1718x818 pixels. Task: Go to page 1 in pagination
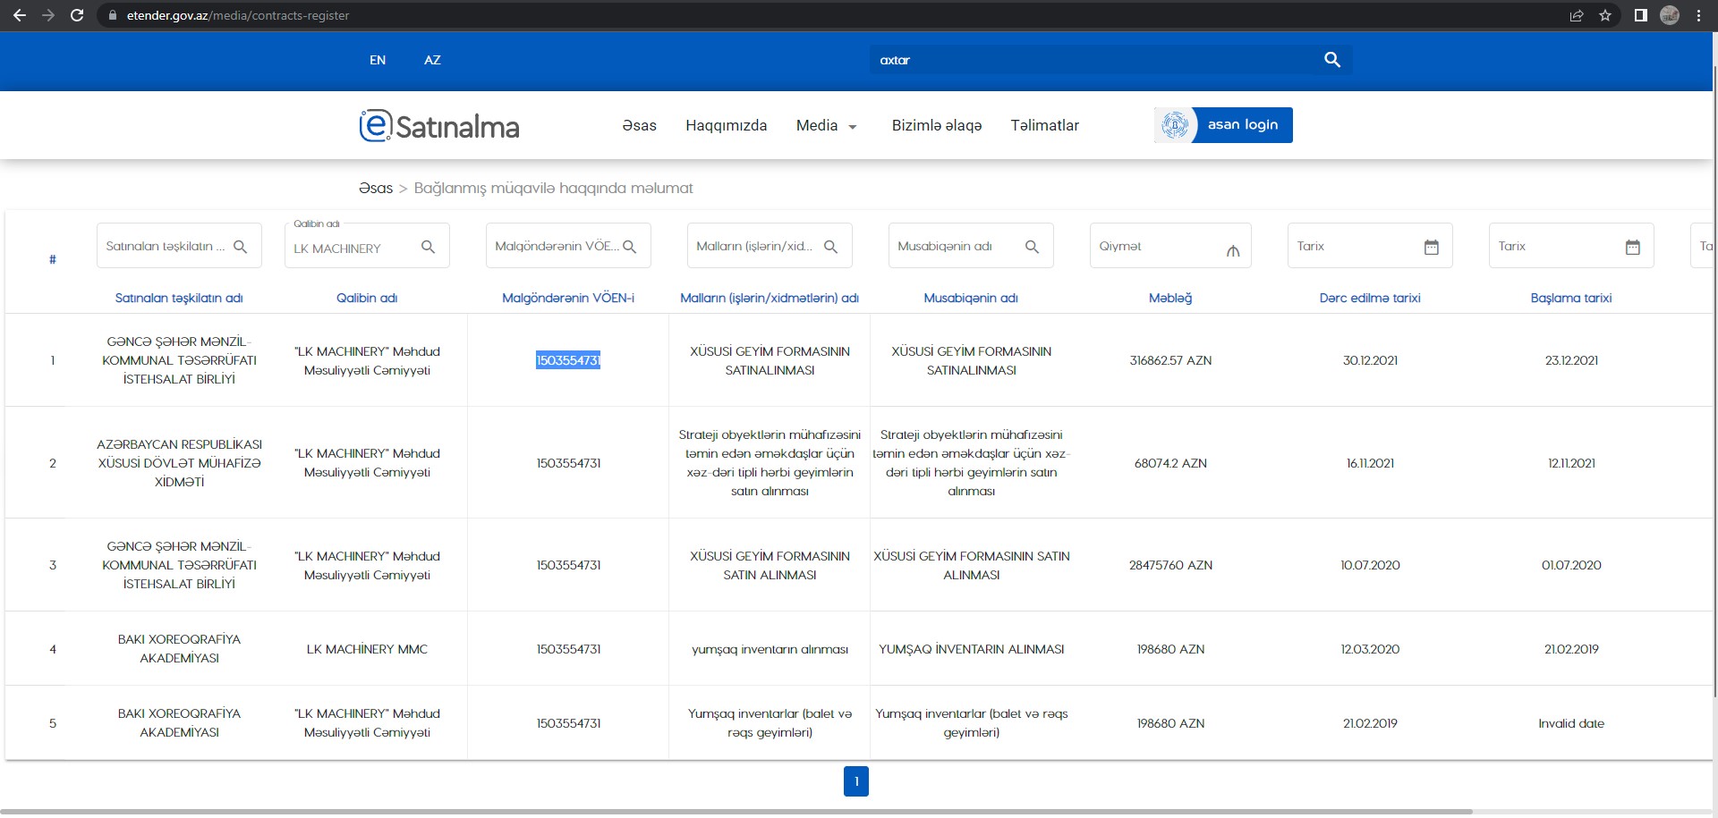(x=855, y=781)
